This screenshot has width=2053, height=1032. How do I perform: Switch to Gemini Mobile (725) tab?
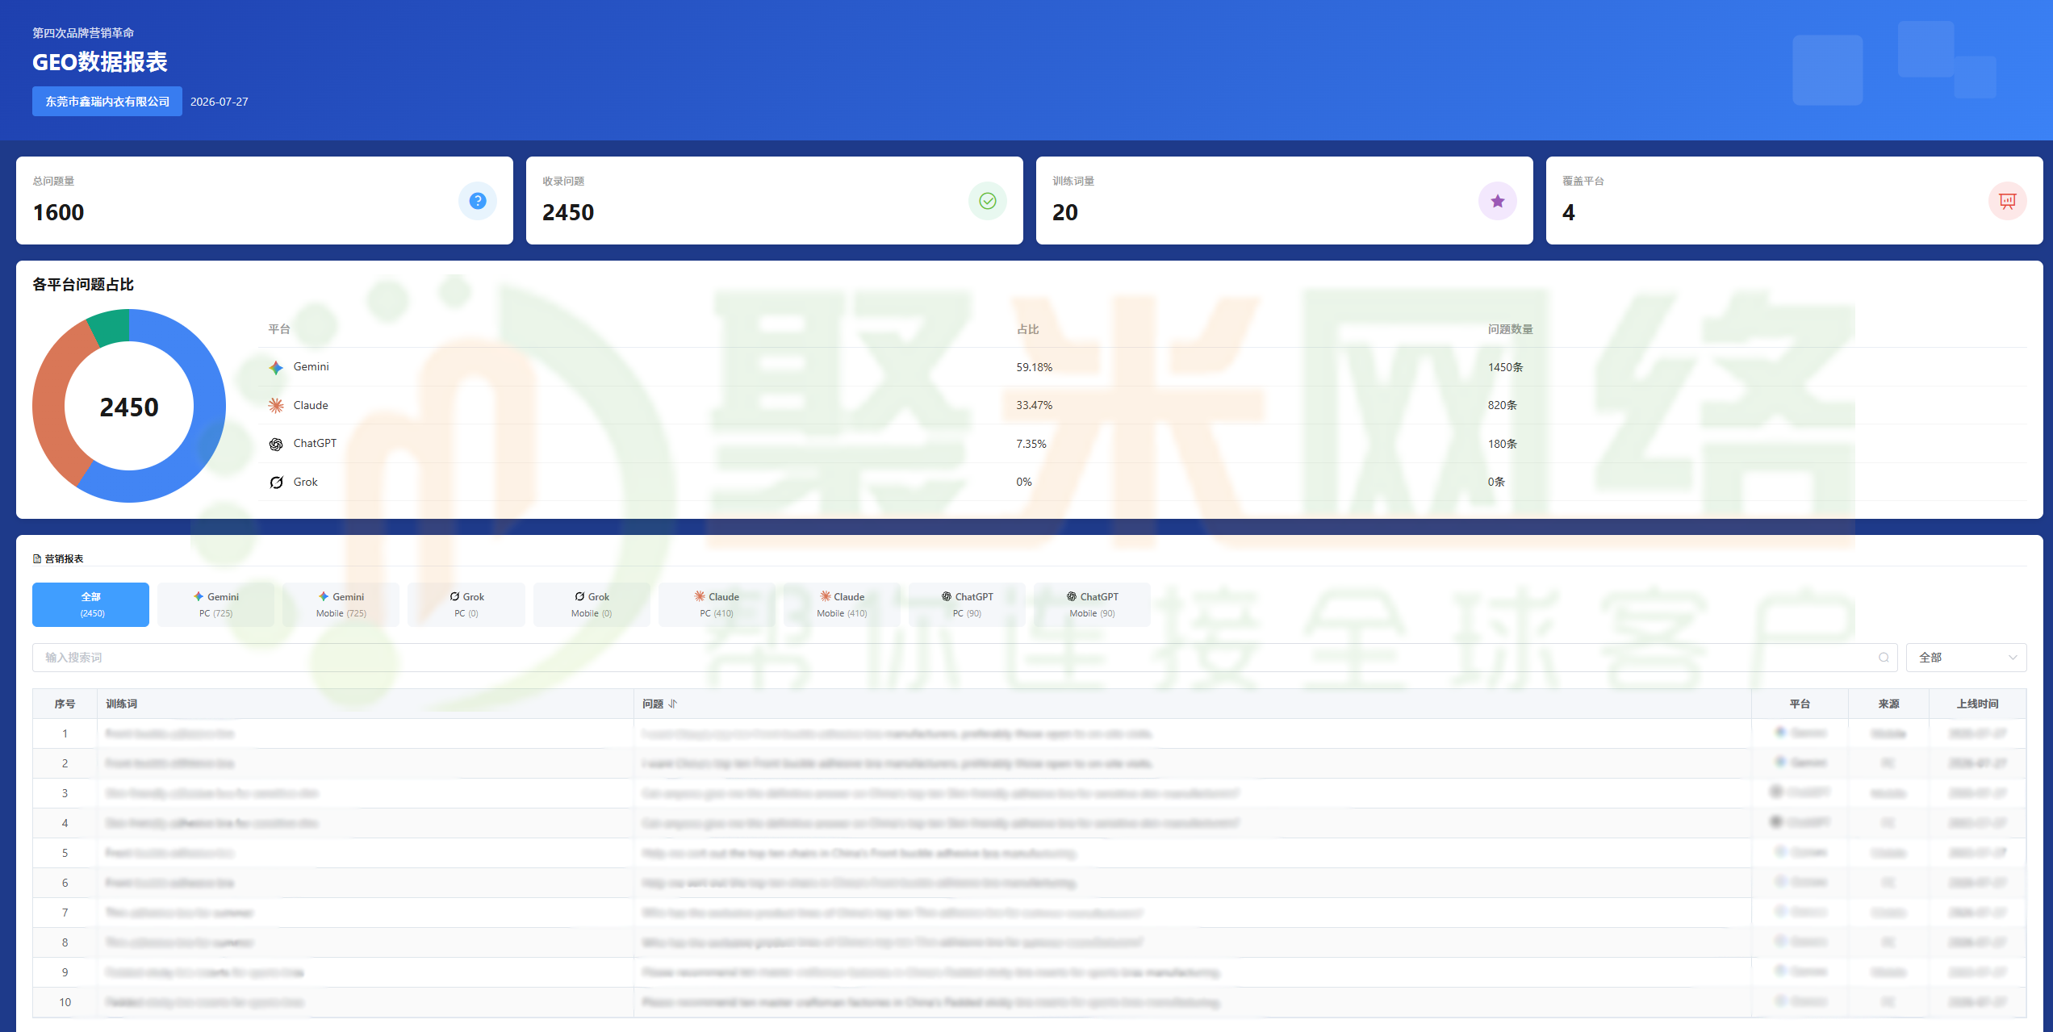341,604
